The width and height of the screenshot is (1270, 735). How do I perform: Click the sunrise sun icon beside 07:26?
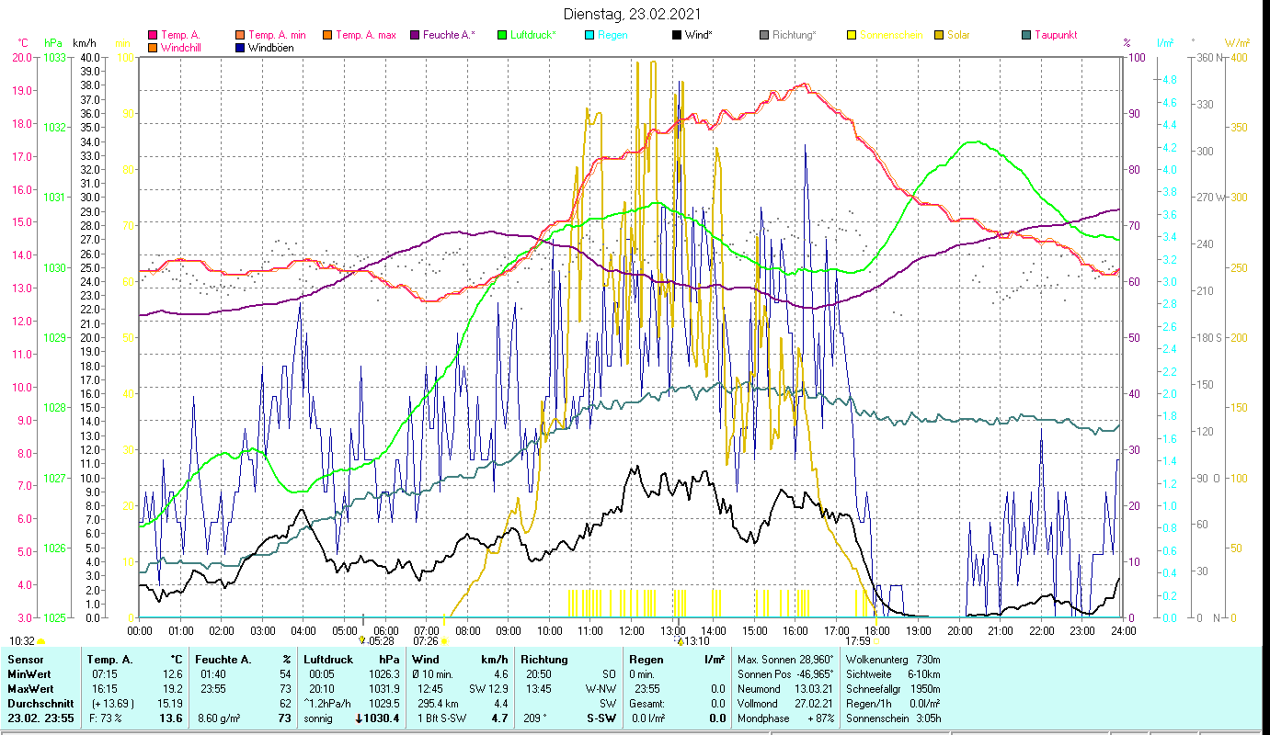click(x=443, y=641)
